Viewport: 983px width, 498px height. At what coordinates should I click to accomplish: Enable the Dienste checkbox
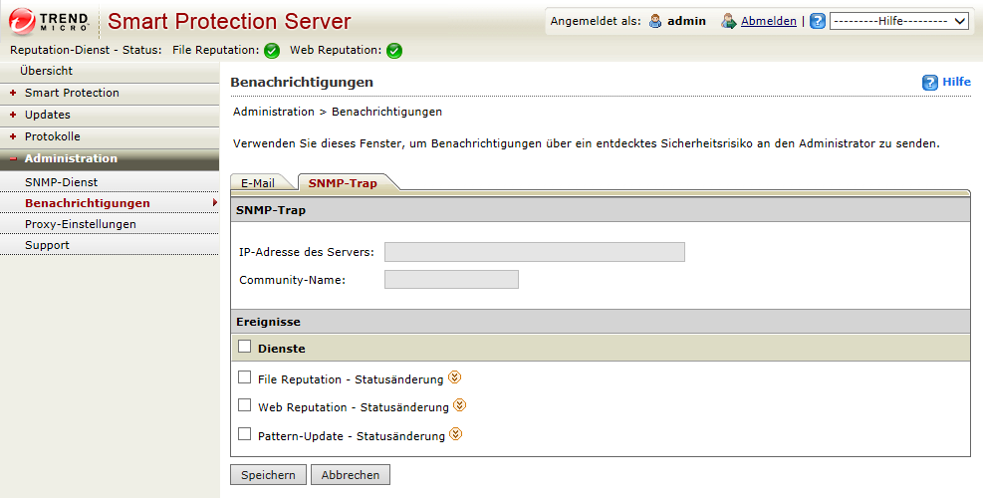point(245,347)
